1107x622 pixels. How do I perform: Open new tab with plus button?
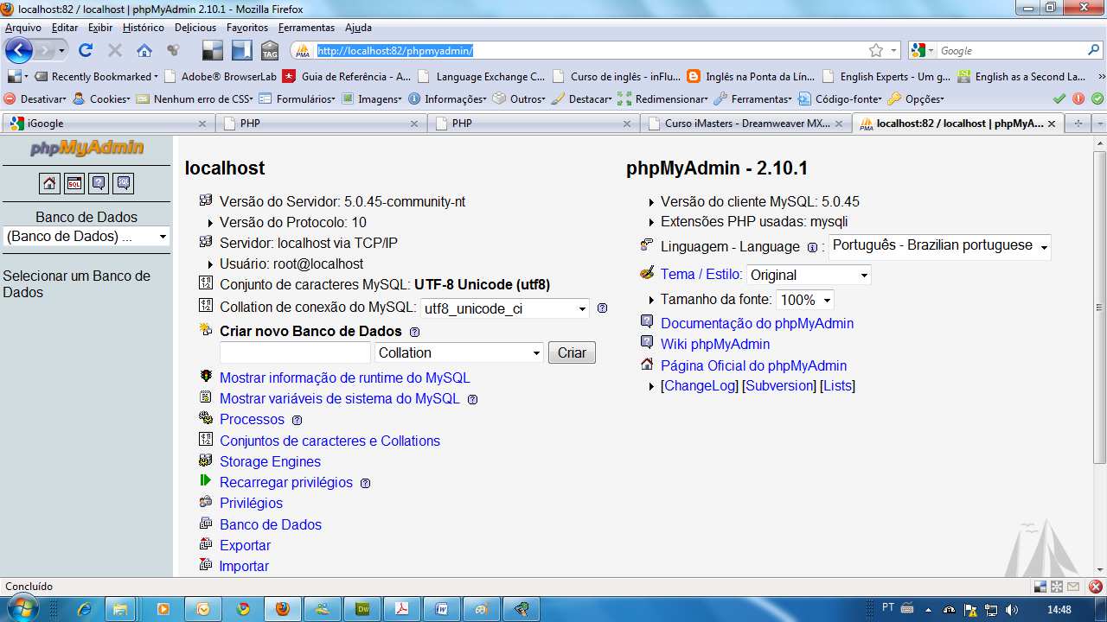(x=1078, y=124)
